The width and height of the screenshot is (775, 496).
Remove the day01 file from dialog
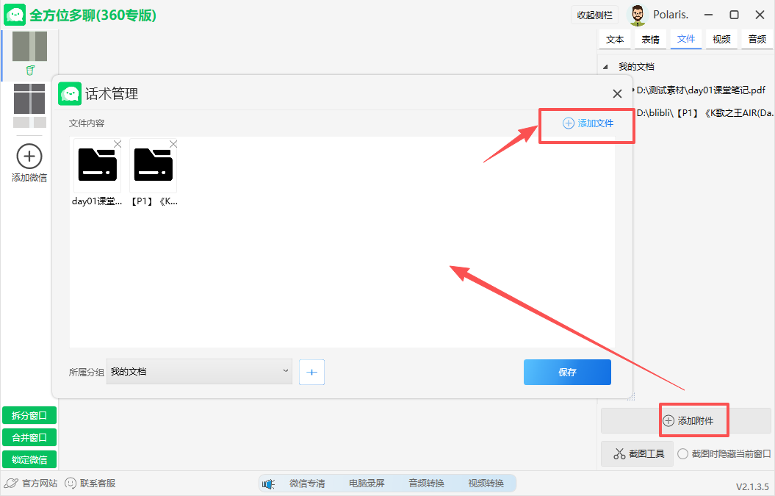[x=118, y=144]
